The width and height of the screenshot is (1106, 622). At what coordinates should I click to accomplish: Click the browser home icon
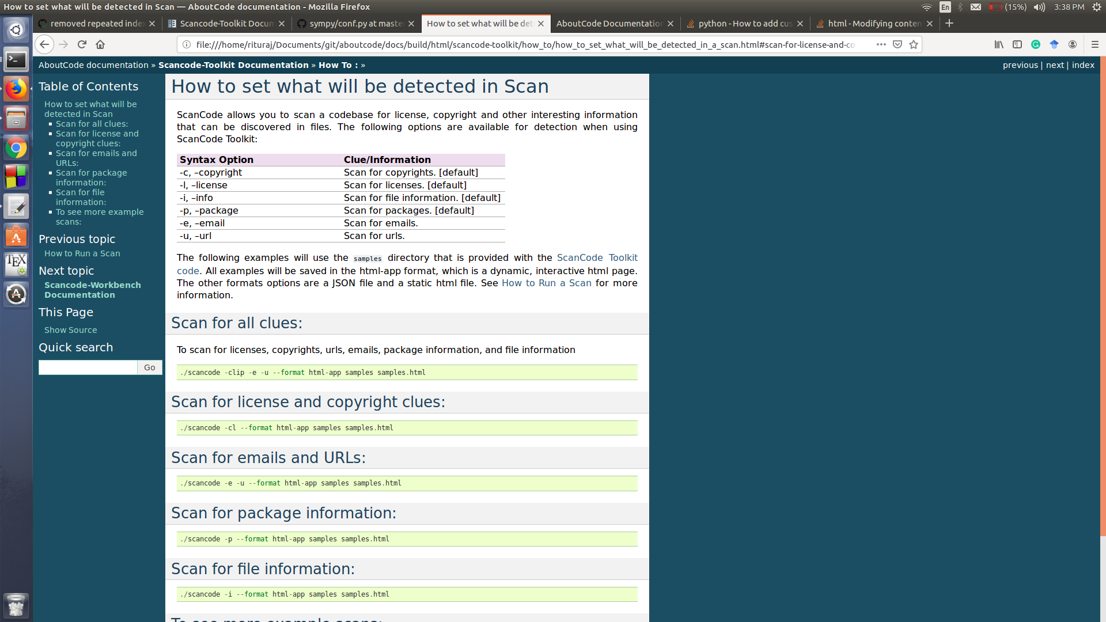point(100,44)
